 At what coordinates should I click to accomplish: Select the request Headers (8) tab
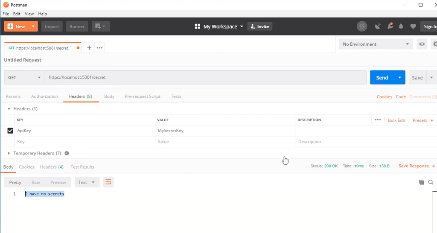coord(80,96)
